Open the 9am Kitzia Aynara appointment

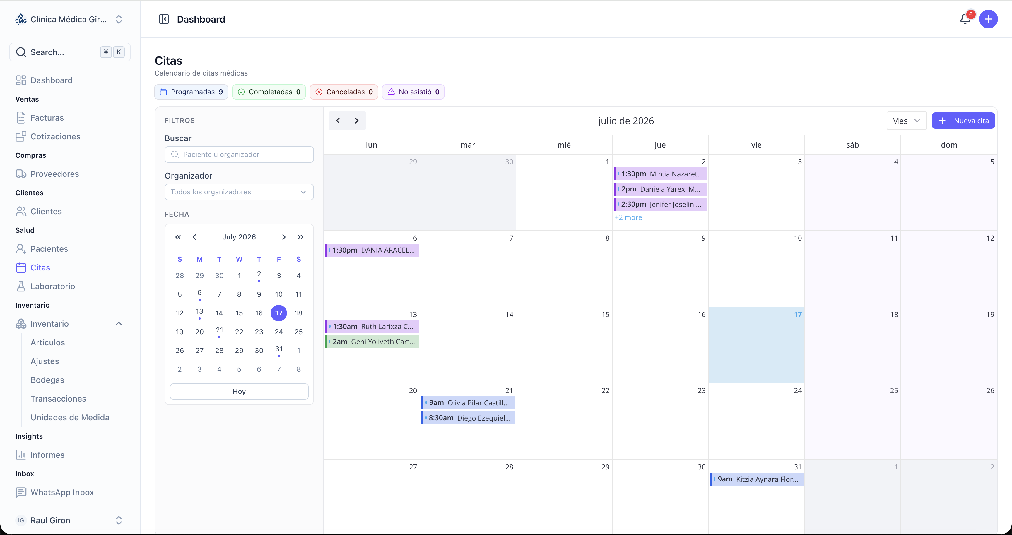[x=757, y=479]
